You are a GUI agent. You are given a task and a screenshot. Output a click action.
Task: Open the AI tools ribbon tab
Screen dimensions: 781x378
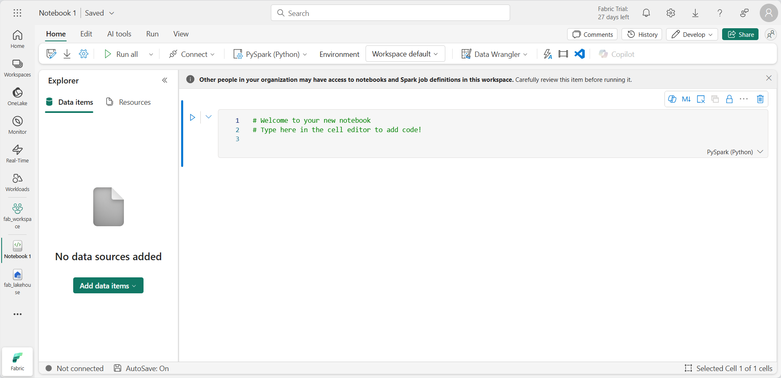coord(119,34)
